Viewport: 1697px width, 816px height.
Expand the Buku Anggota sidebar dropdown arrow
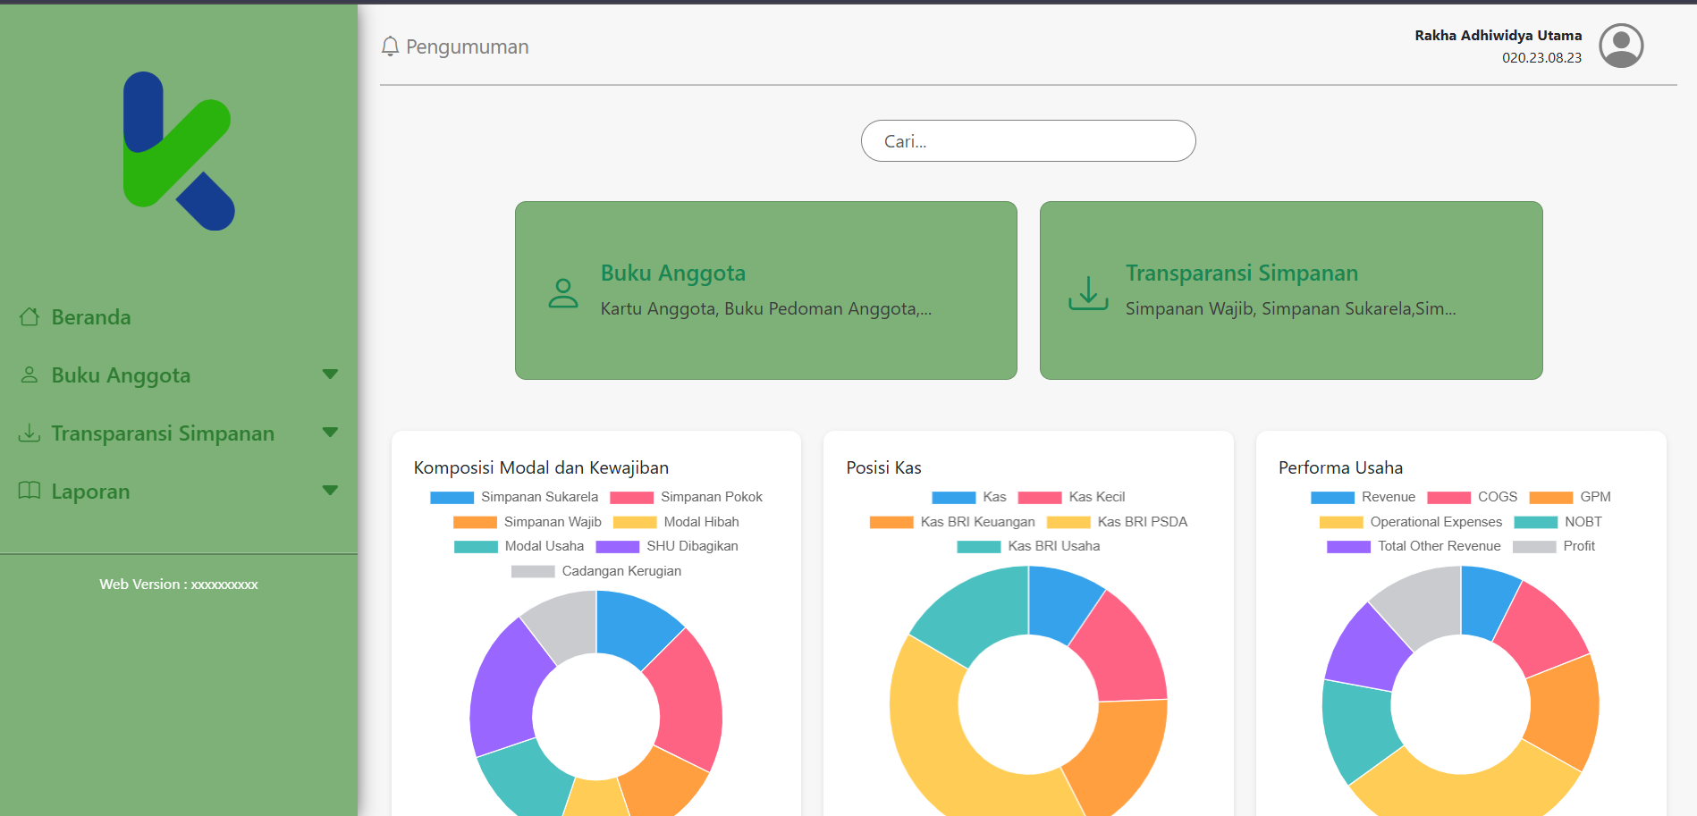click(330, 374)
